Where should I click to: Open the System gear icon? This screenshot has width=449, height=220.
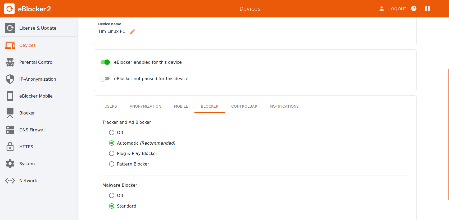(10, 164)
